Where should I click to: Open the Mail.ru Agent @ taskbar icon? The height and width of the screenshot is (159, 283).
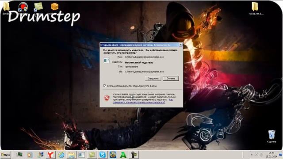click(x=113, y=155)
